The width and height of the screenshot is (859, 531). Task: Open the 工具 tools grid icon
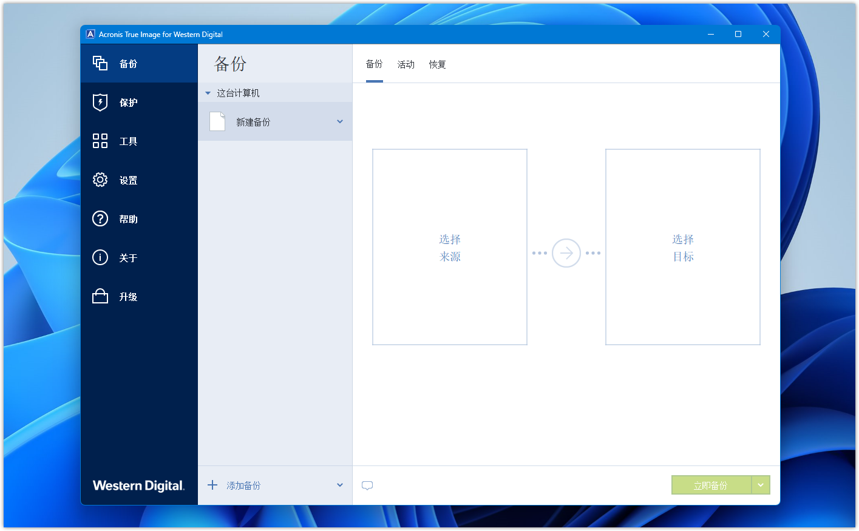100,141
